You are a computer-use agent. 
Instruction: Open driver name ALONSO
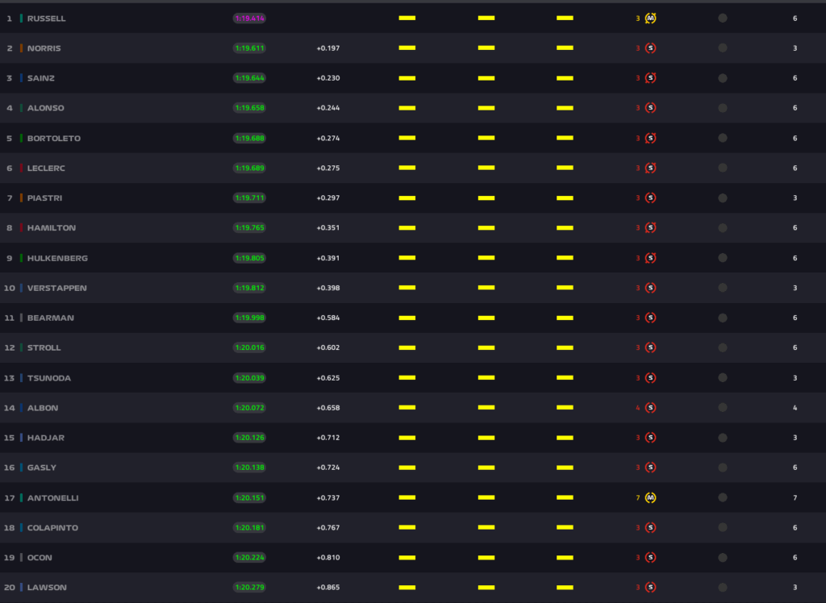45,108
